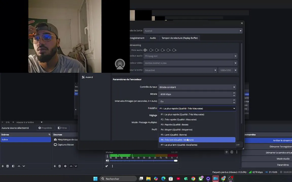Add a new source with plus icon
This screenshot has width=292, height=182.
point(55,166)
